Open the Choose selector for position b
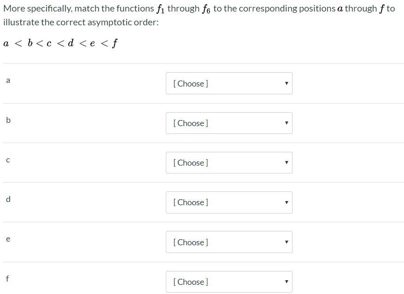 point(229,123)
